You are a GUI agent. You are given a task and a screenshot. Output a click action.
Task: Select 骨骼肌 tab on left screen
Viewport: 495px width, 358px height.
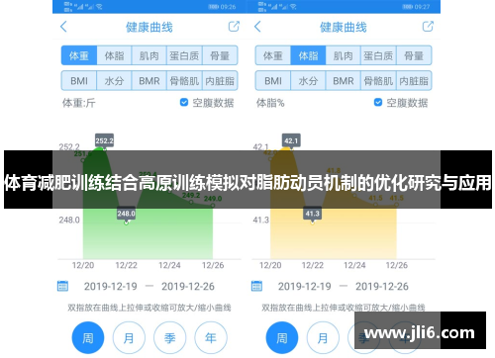[184, 80]
